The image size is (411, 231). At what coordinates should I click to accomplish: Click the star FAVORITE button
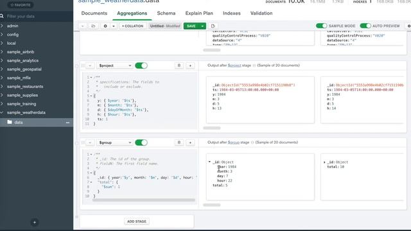point(21,5)
